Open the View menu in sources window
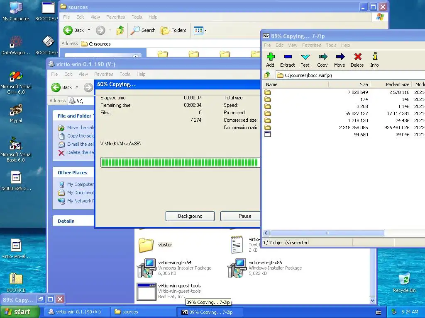425x318 pixels. [95, 17]
